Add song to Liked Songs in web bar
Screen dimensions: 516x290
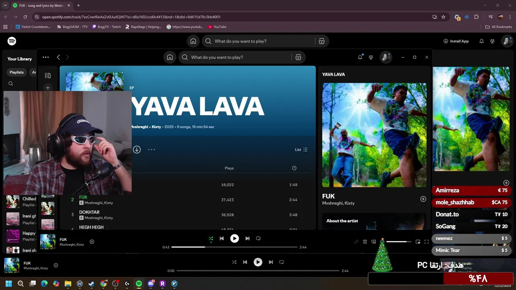pos(56,265)
